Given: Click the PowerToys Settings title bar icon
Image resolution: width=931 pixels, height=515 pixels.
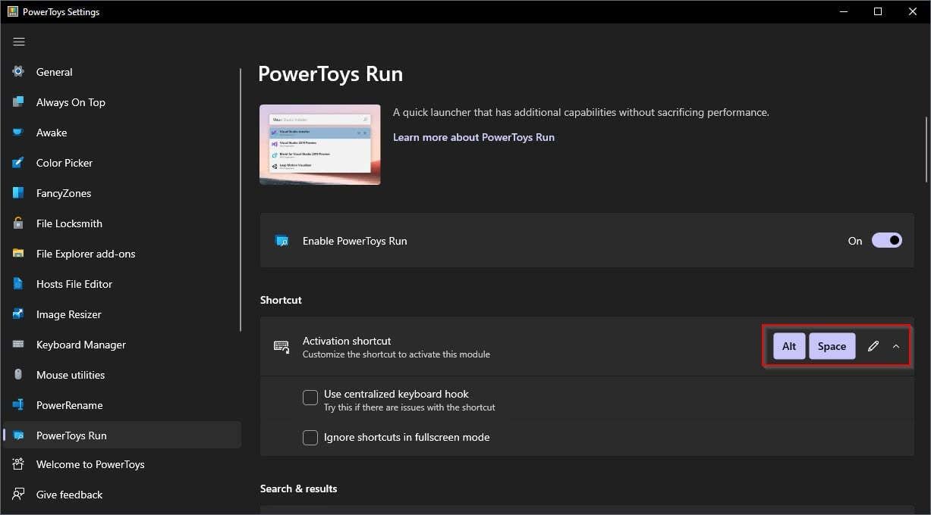Looking at the screenshot, I should (13, 11).
